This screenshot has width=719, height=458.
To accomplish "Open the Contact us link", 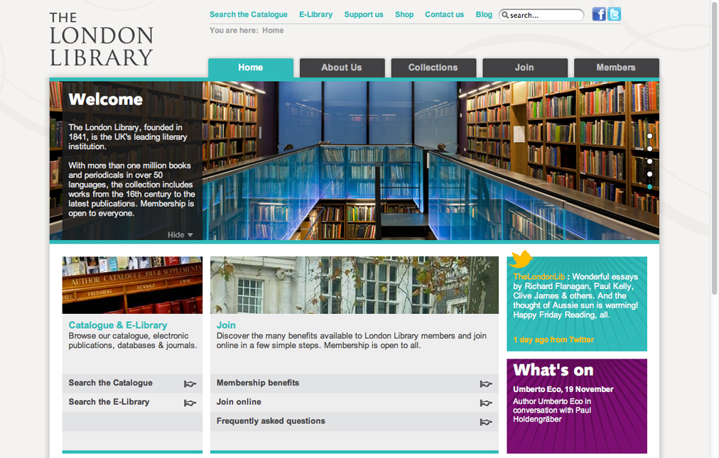I will 444,15.
